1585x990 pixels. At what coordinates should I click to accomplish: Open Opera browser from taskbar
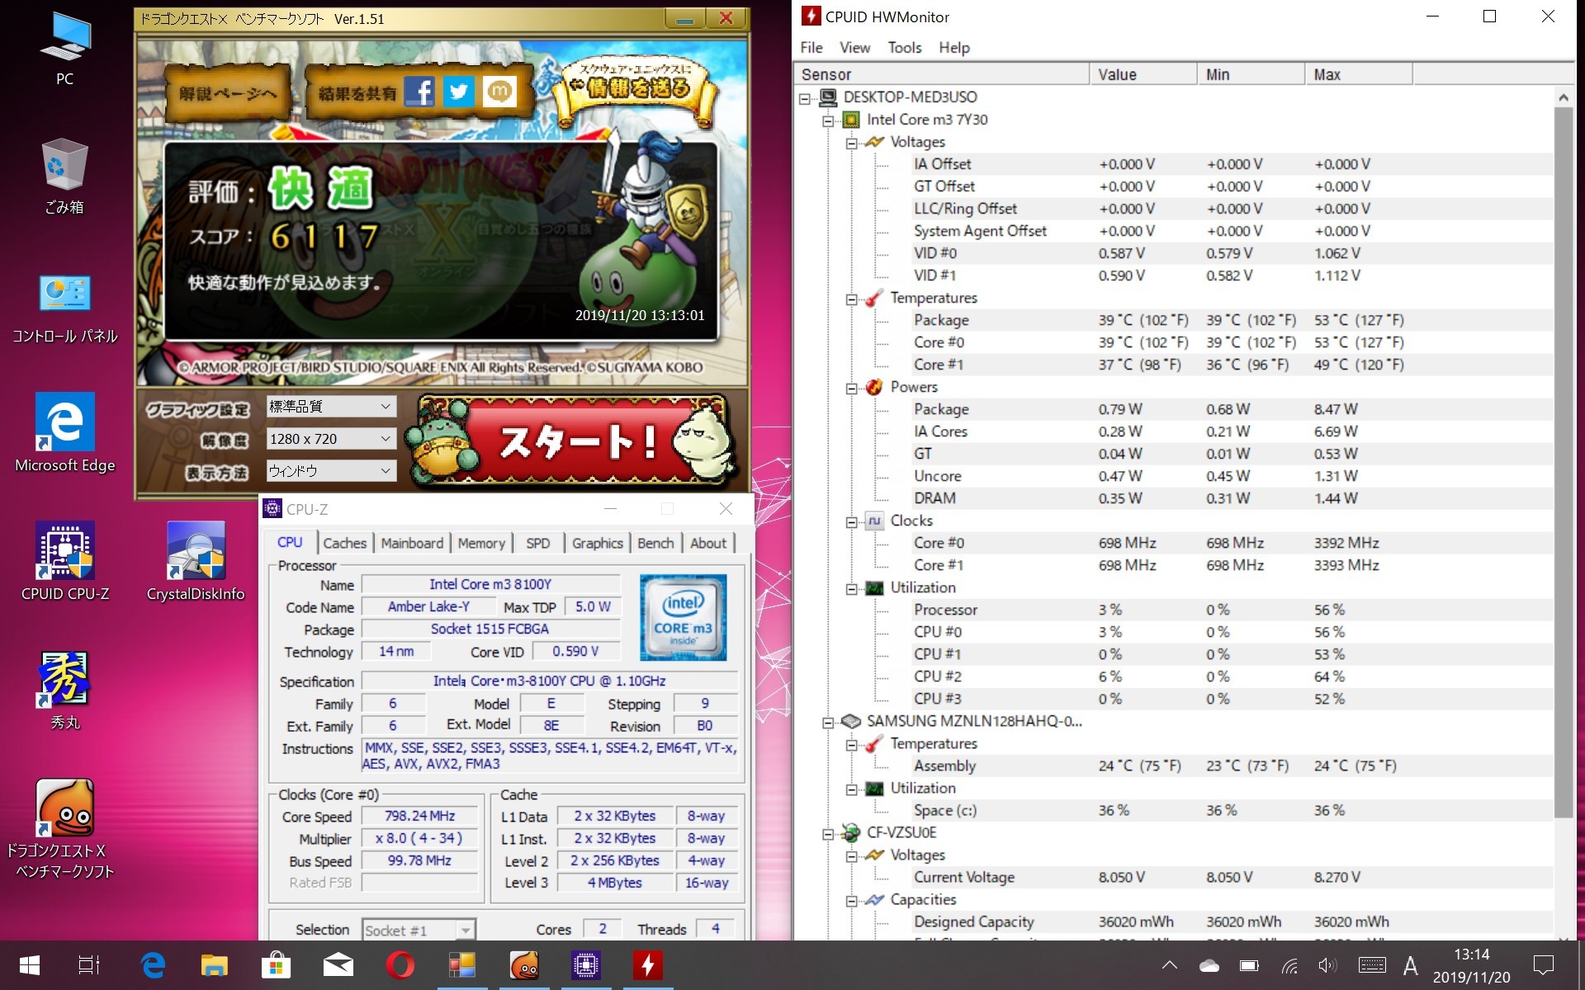coord(400,964)
